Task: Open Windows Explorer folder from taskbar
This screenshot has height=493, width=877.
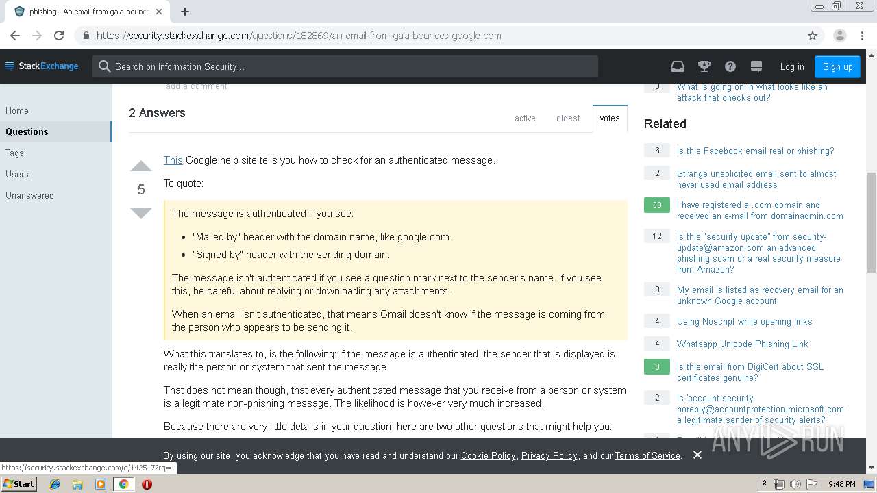Action: click(x=77, y=484)
